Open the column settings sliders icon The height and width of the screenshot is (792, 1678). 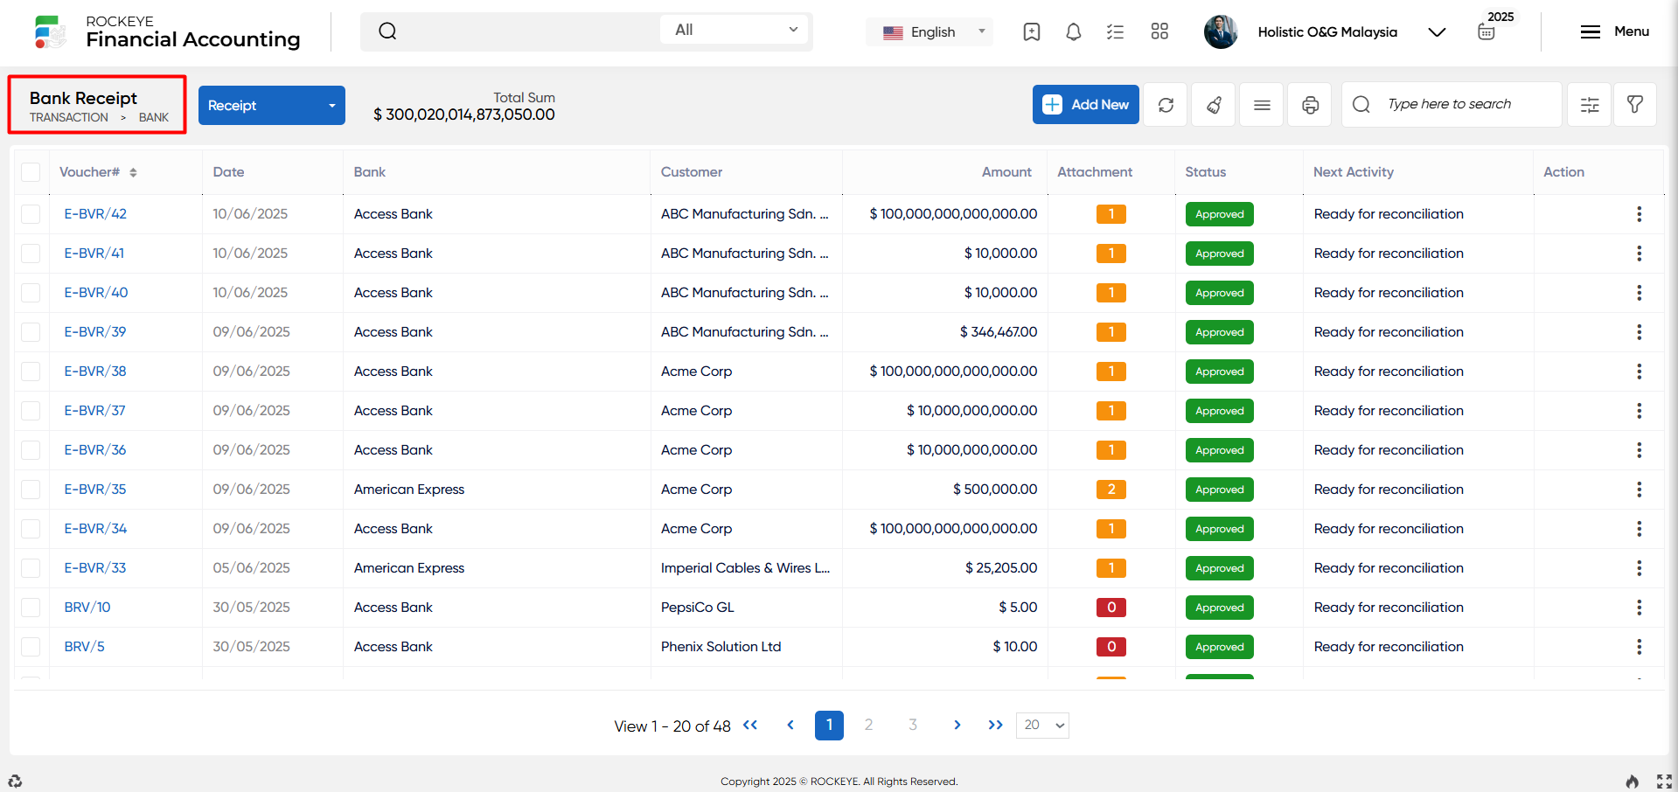point(1590,105)
